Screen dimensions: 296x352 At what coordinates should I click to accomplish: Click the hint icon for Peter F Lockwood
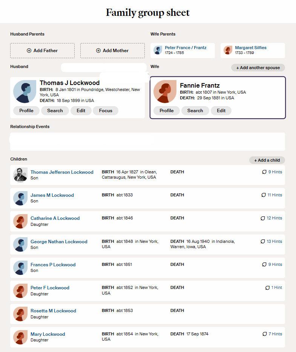[267, 288]
